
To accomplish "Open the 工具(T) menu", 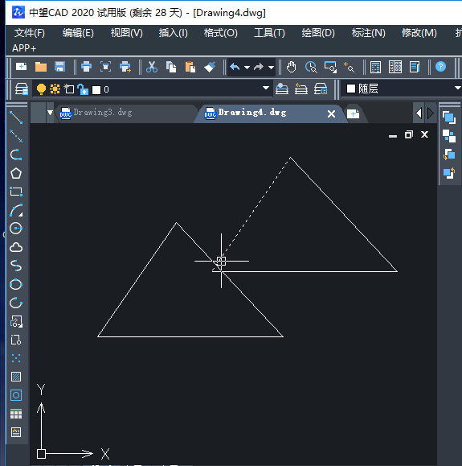I will 269,33.
